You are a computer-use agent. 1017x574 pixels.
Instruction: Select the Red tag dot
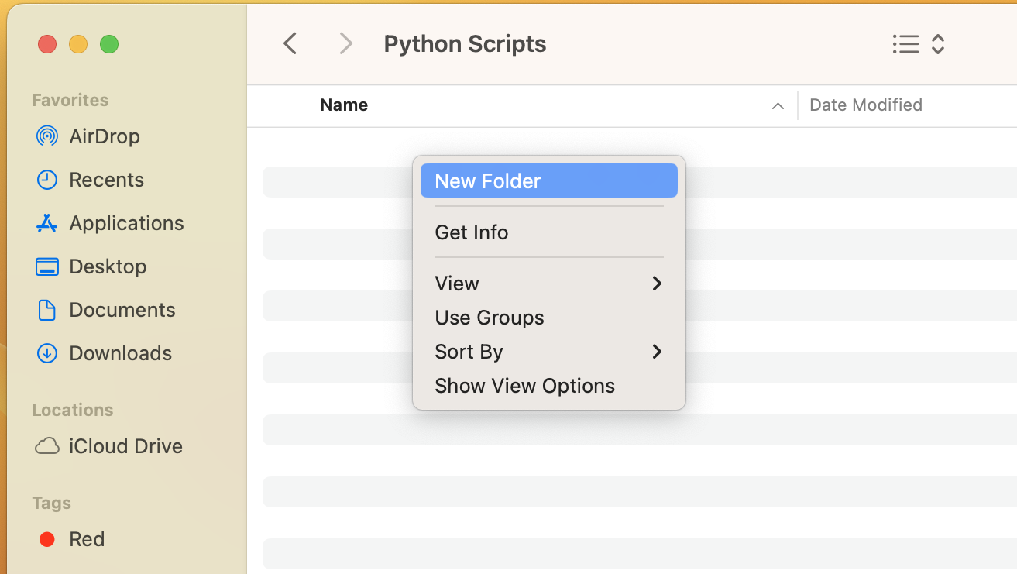click(47, 539)
